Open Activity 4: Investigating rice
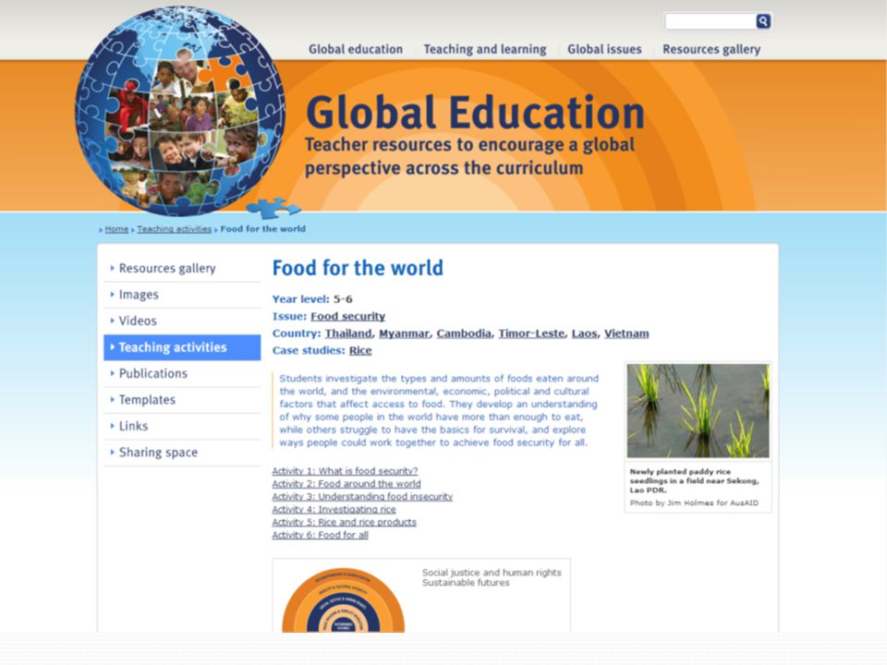Image resolution: width=887 pixels, height=665 pixels. (334, 510)
